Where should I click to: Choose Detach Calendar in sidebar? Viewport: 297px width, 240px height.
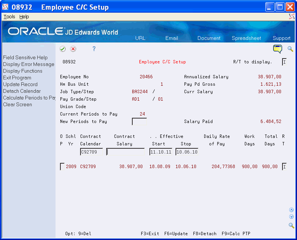[22, 91]
